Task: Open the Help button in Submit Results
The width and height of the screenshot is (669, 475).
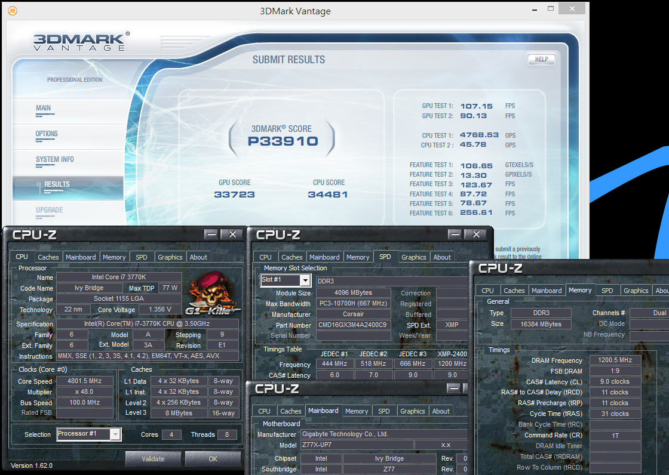Action: (541, 59)
